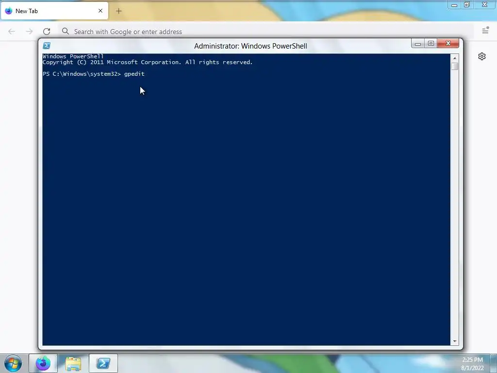This screenshot has width=497, height=373.
Task: Click the Copyright Microsoft Corporation line
Action: (x=148, y=62)
